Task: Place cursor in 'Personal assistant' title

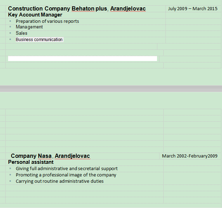Action: click(31, 162)
